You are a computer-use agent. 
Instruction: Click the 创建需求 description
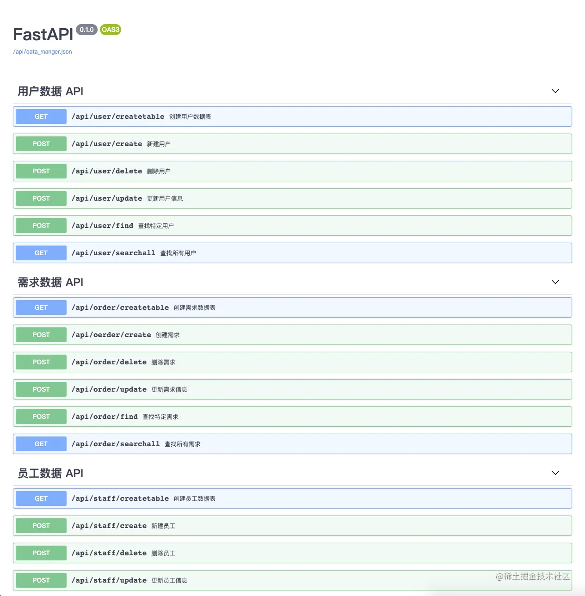point(167,335)
